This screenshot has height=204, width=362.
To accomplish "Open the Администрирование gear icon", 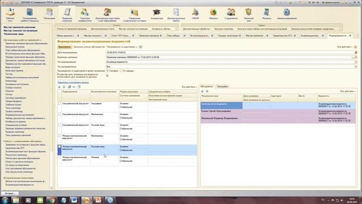I will click(287, 14).
